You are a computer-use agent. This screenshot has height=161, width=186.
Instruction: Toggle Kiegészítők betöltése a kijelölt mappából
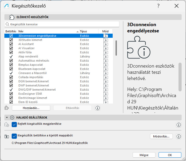(x=14, y=136)
